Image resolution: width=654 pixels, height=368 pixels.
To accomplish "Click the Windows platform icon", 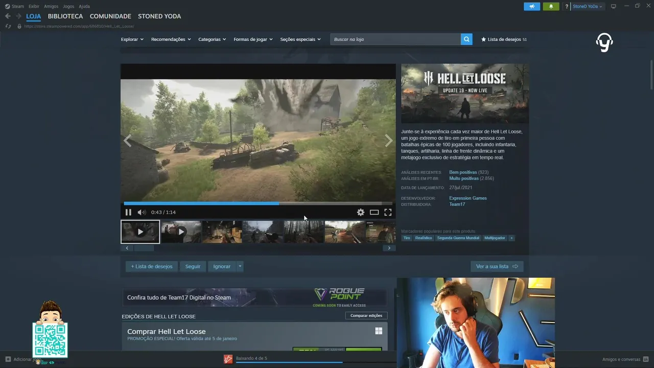I will coord(379,331).
